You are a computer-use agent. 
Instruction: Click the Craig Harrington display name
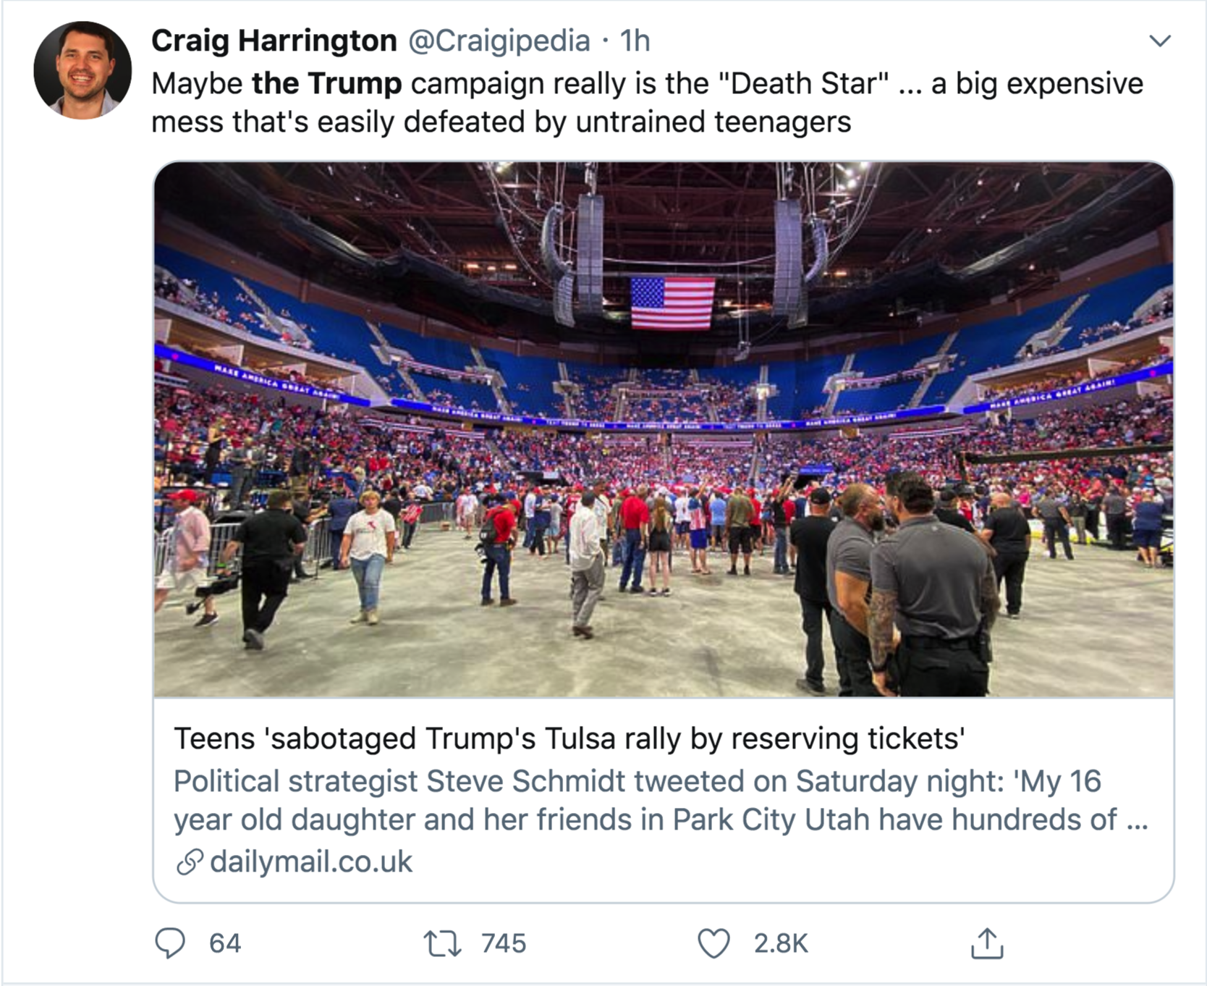[x=274, y=41]
